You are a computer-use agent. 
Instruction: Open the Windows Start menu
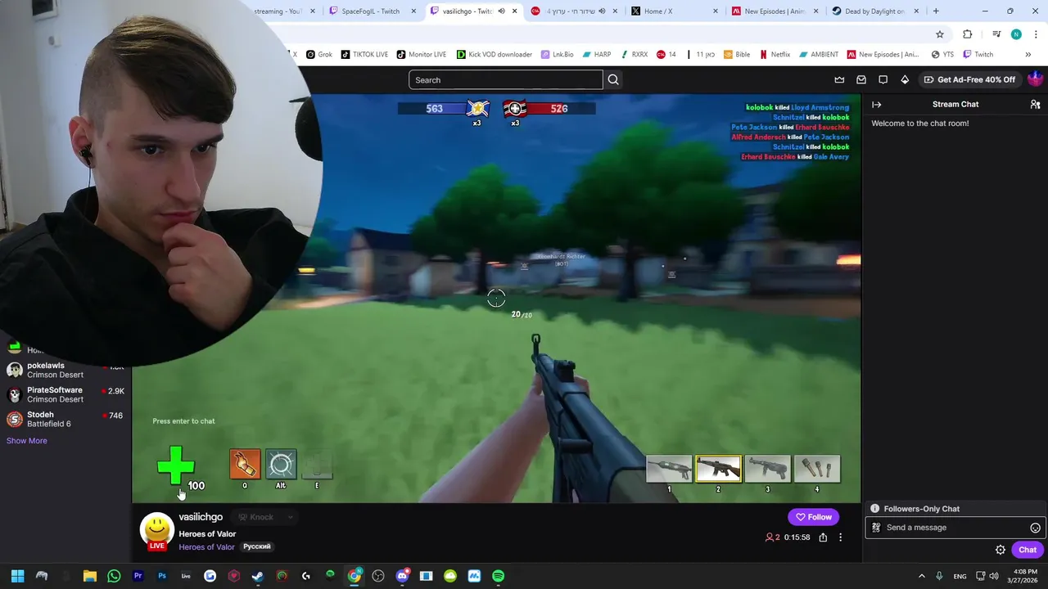pos(17,576)
